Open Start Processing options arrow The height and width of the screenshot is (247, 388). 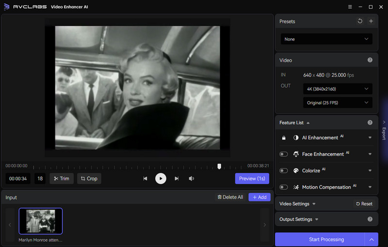(x=372, y=239)
